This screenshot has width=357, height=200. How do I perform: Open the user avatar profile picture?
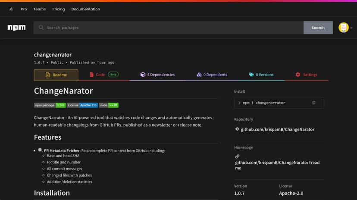pos(344,27)
